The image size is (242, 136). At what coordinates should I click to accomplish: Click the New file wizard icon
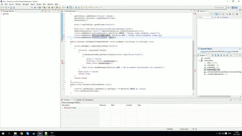click(2, 8)
